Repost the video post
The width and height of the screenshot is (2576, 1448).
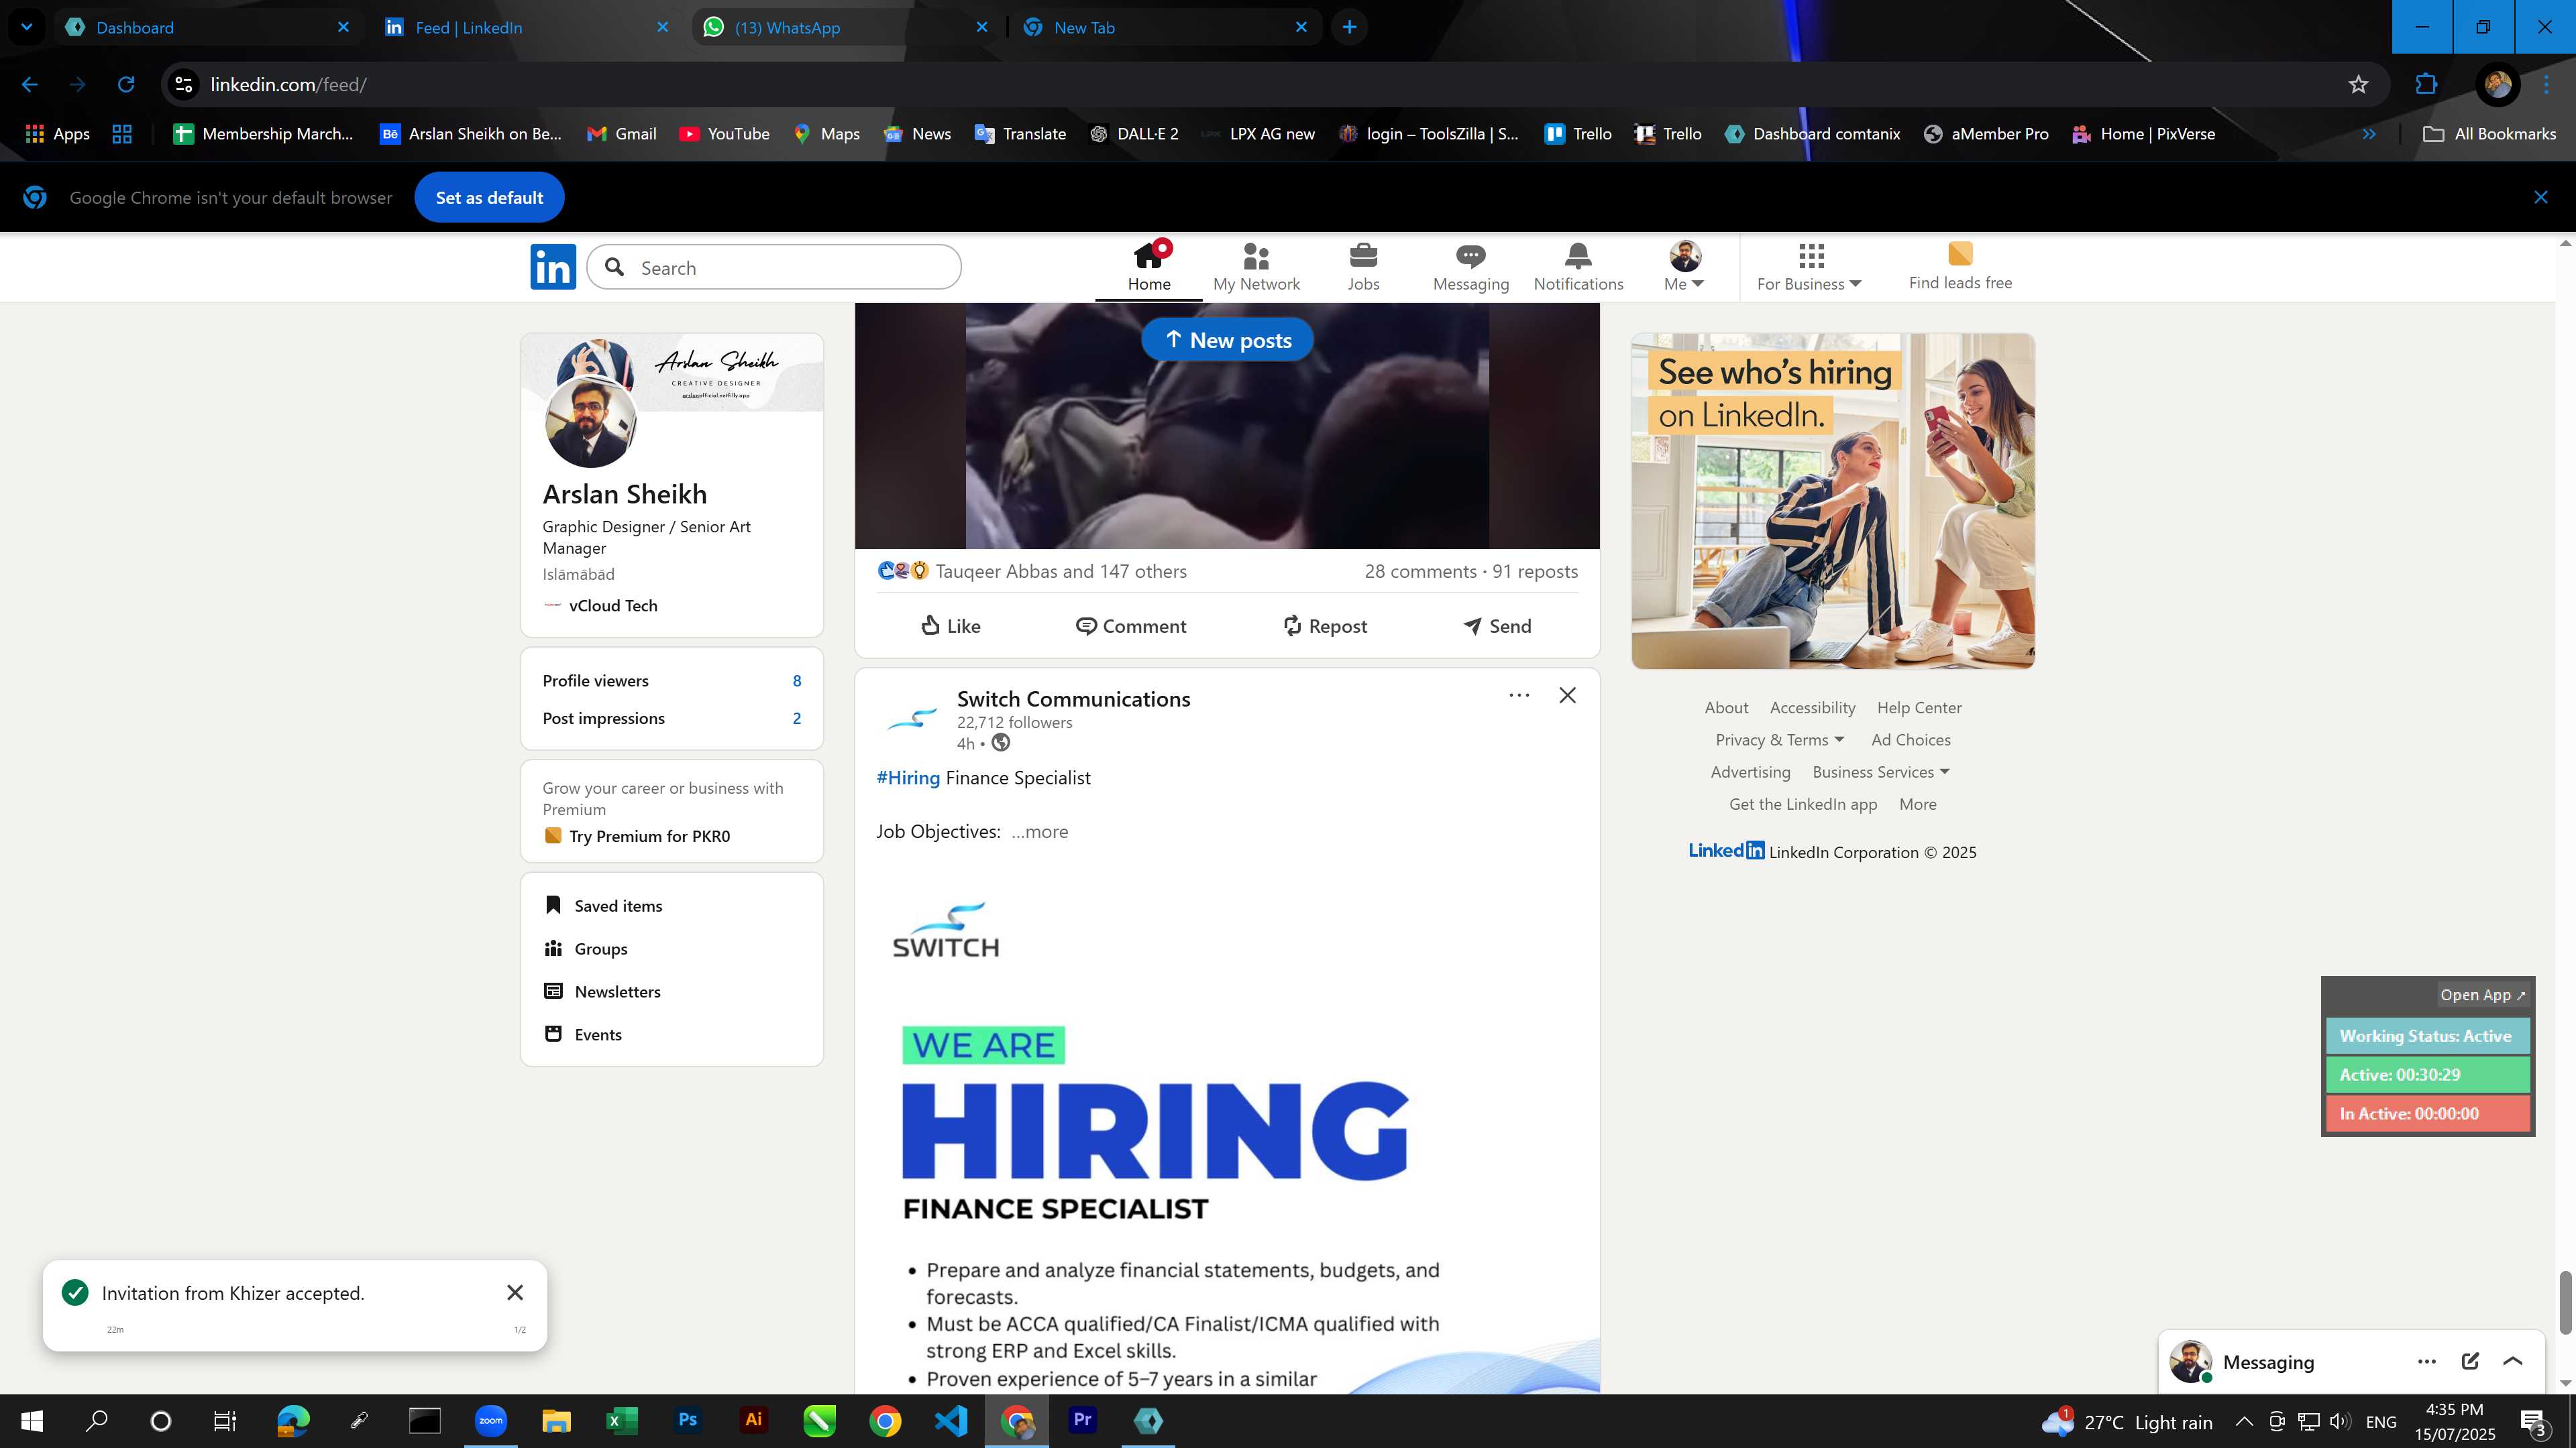pos(1324,625)
